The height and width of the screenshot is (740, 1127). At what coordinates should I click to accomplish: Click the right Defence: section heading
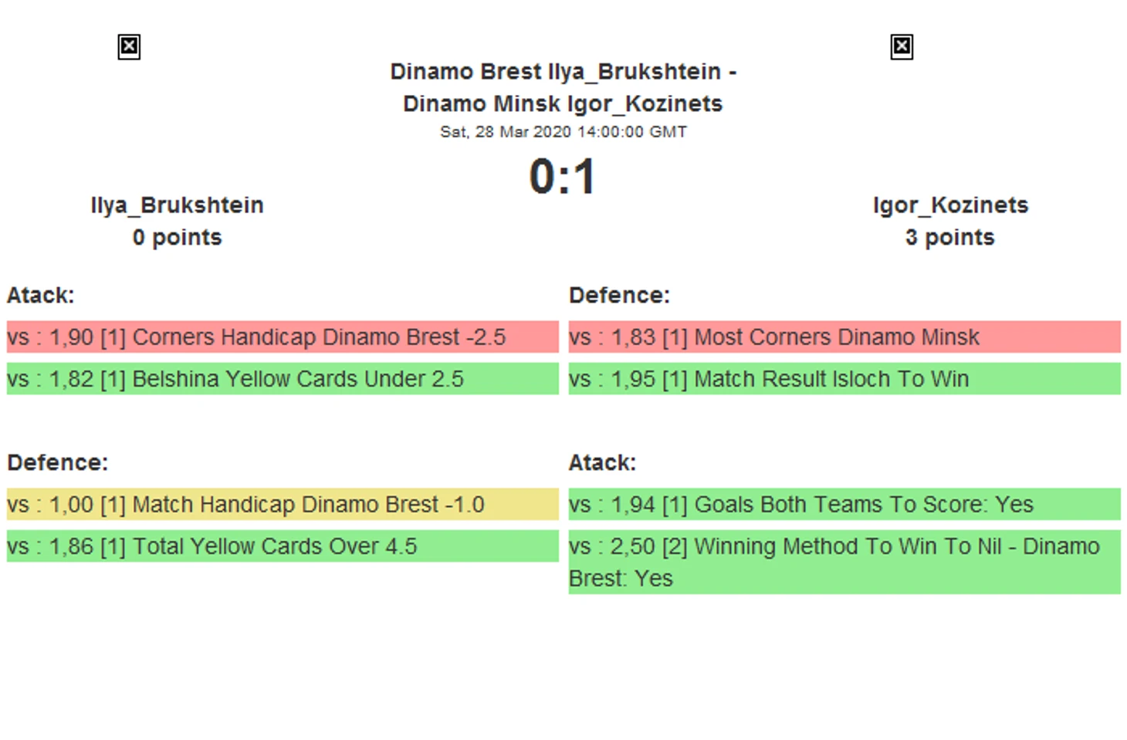pos(619,296)
